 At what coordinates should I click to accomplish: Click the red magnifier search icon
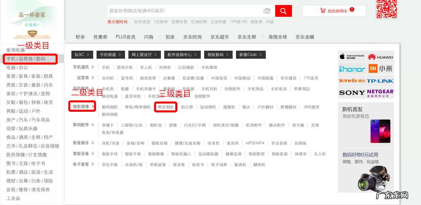pyautogui.click(x=283, y=11)
